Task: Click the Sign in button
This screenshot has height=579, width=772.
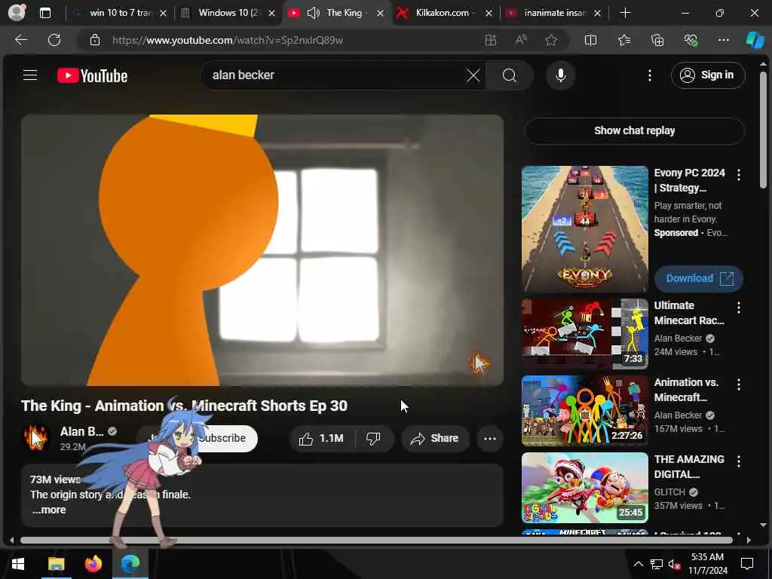Action: pyautogui.click(x=707, y=75)
